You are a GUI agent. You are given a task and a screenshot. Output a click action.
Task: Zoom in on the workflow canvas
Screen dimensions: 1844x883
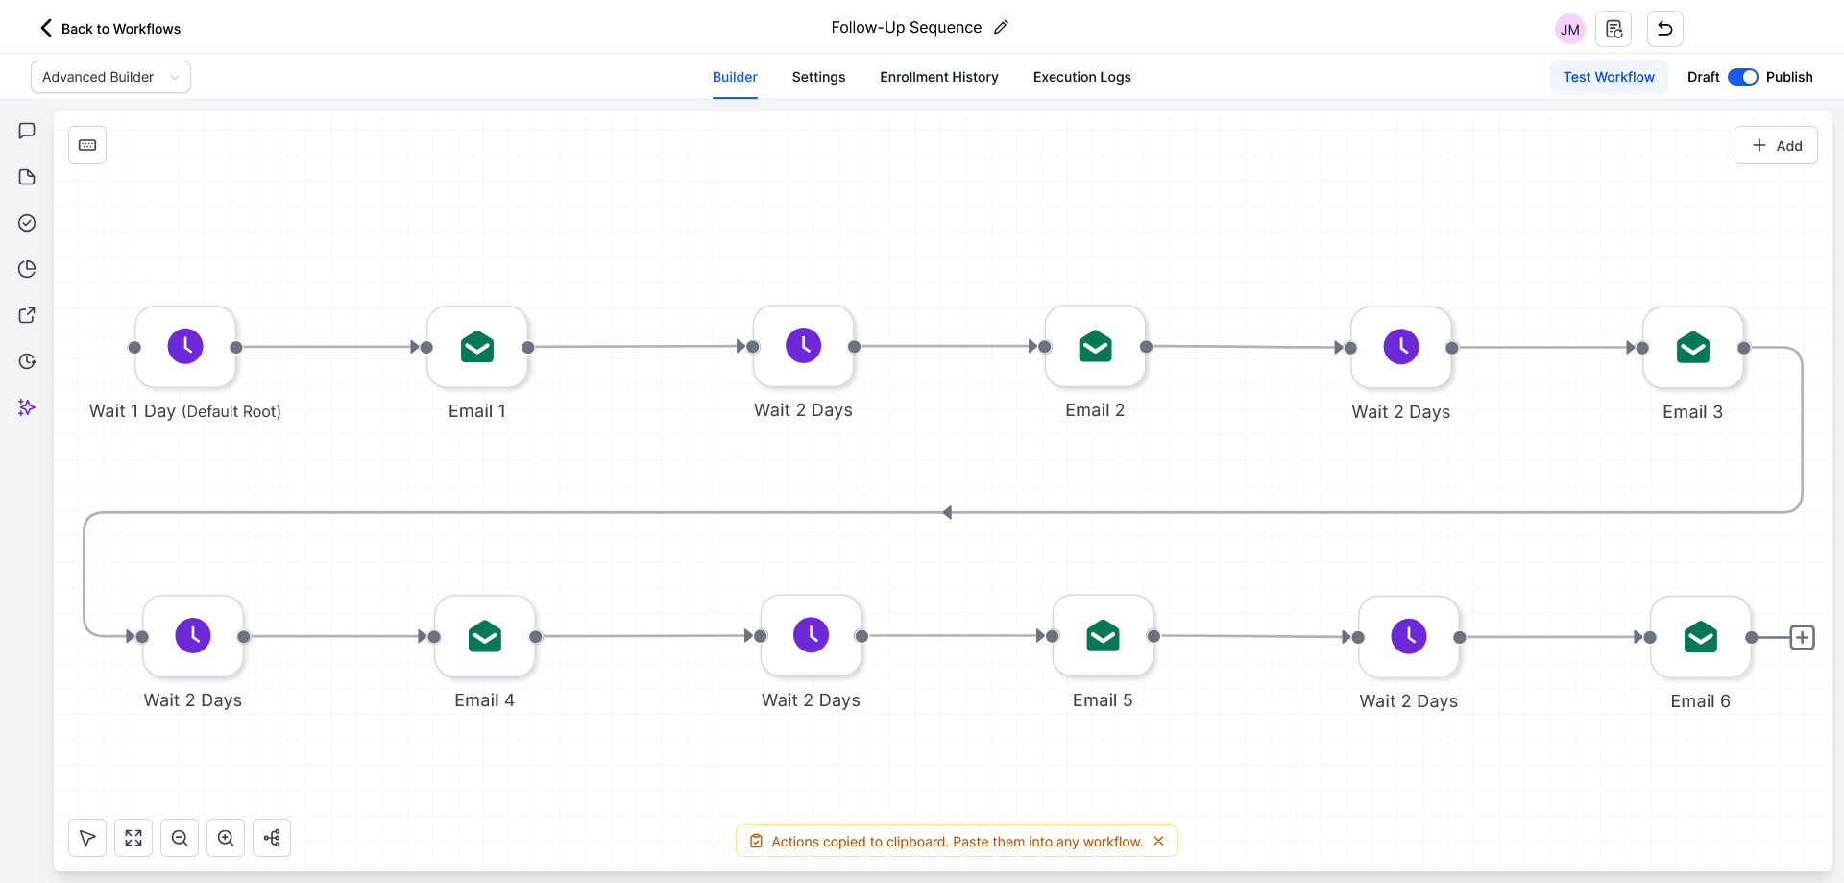tap(226, 838)
